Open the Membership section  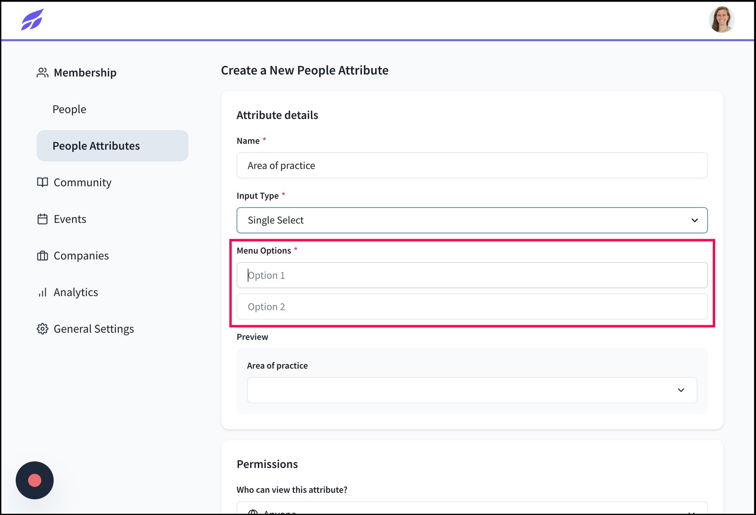(85, 72)
